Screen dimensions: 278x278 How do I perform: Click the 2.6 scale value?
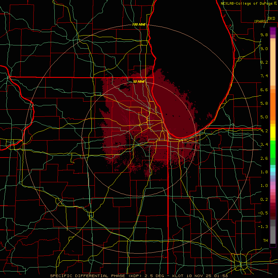[x=264, y=158]
